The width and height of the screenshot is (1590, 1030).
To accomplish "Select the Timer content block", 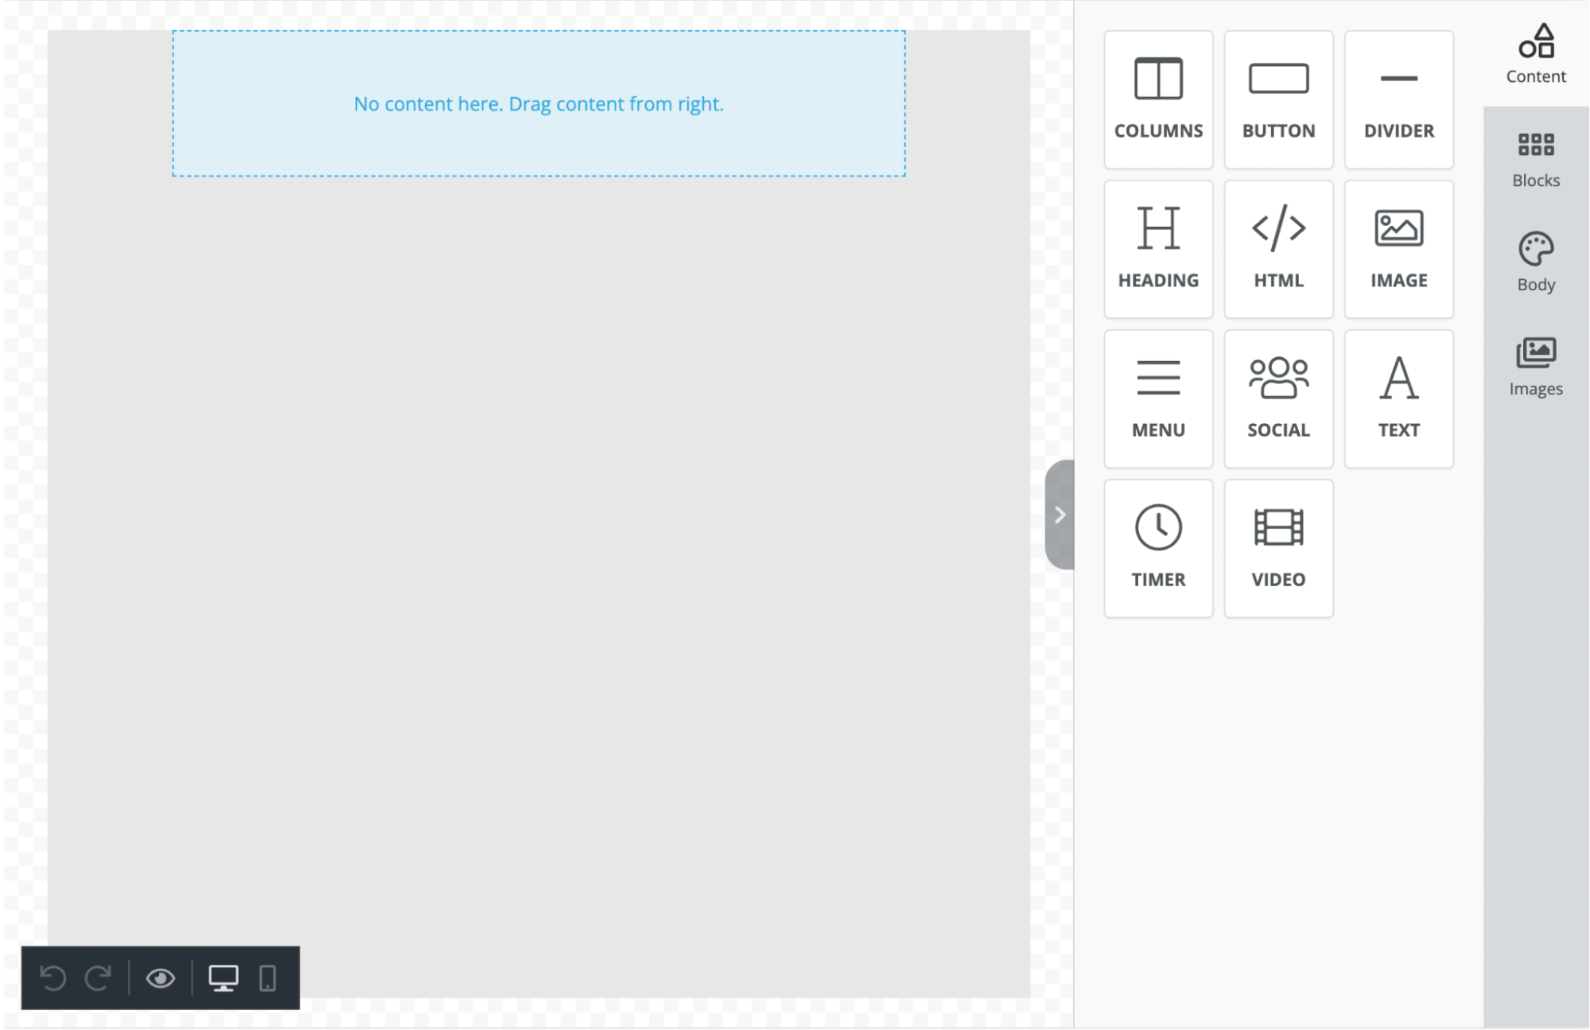I will 1158,547.
